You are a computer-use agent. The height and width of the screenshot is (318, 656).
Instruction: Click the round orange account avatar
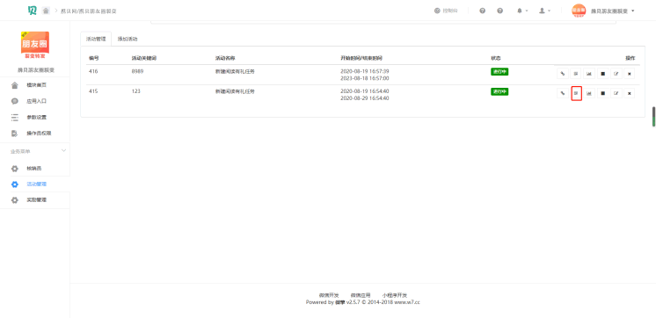pos(579,11)
